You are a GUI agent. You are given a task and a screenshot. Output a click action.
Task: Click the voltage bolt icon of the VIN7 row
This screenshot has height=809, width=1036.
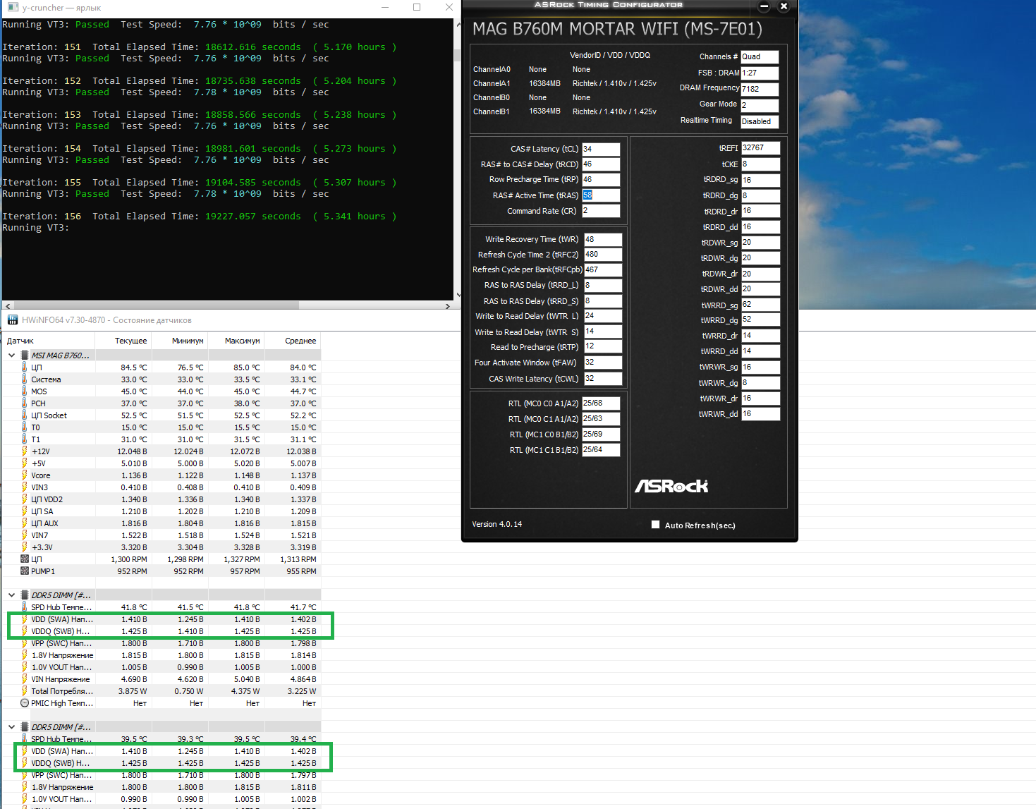[25, 535]
